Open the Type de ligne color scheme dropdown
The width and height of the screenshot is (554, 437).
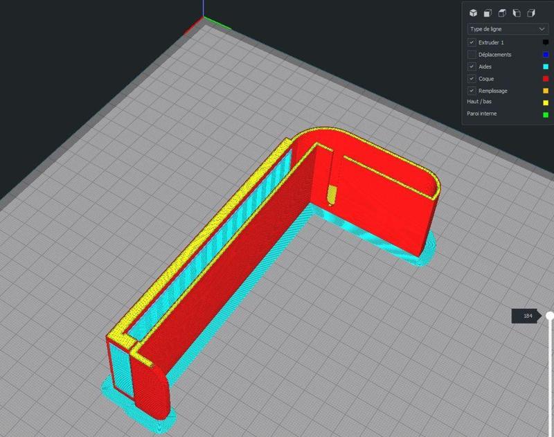(x=508, y=29)
